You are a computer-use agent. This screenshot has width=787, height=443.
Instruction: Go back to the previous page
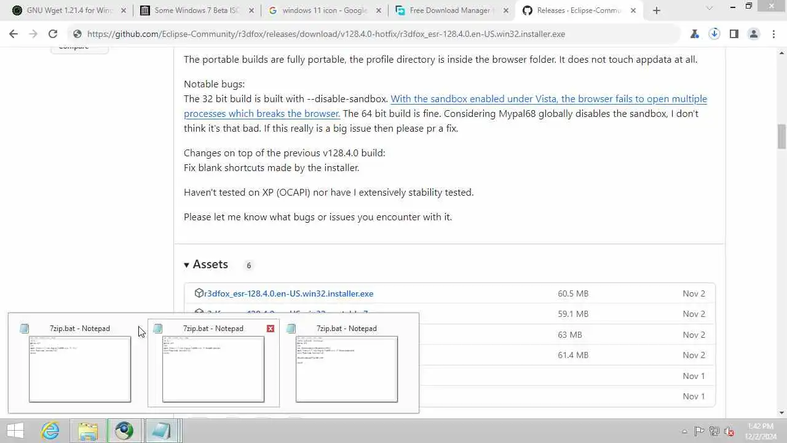coord(14,34)
